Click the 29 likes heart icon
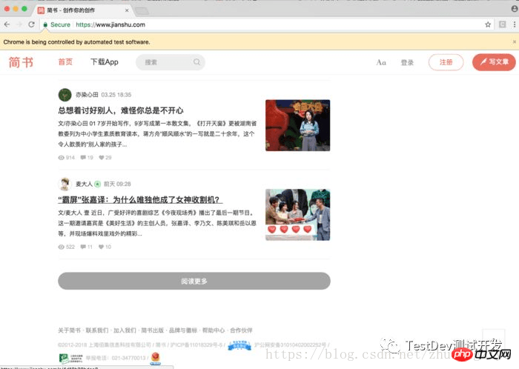The image size is (519, 369). point(102,157)
